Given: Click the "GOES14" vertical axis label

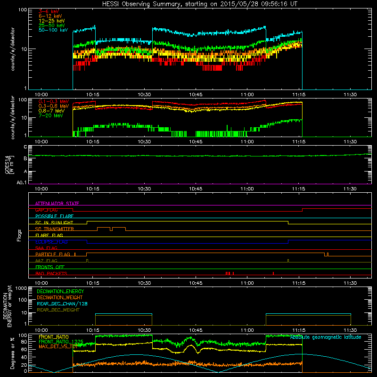Looking at the screenshot, I should pos(8,164).
